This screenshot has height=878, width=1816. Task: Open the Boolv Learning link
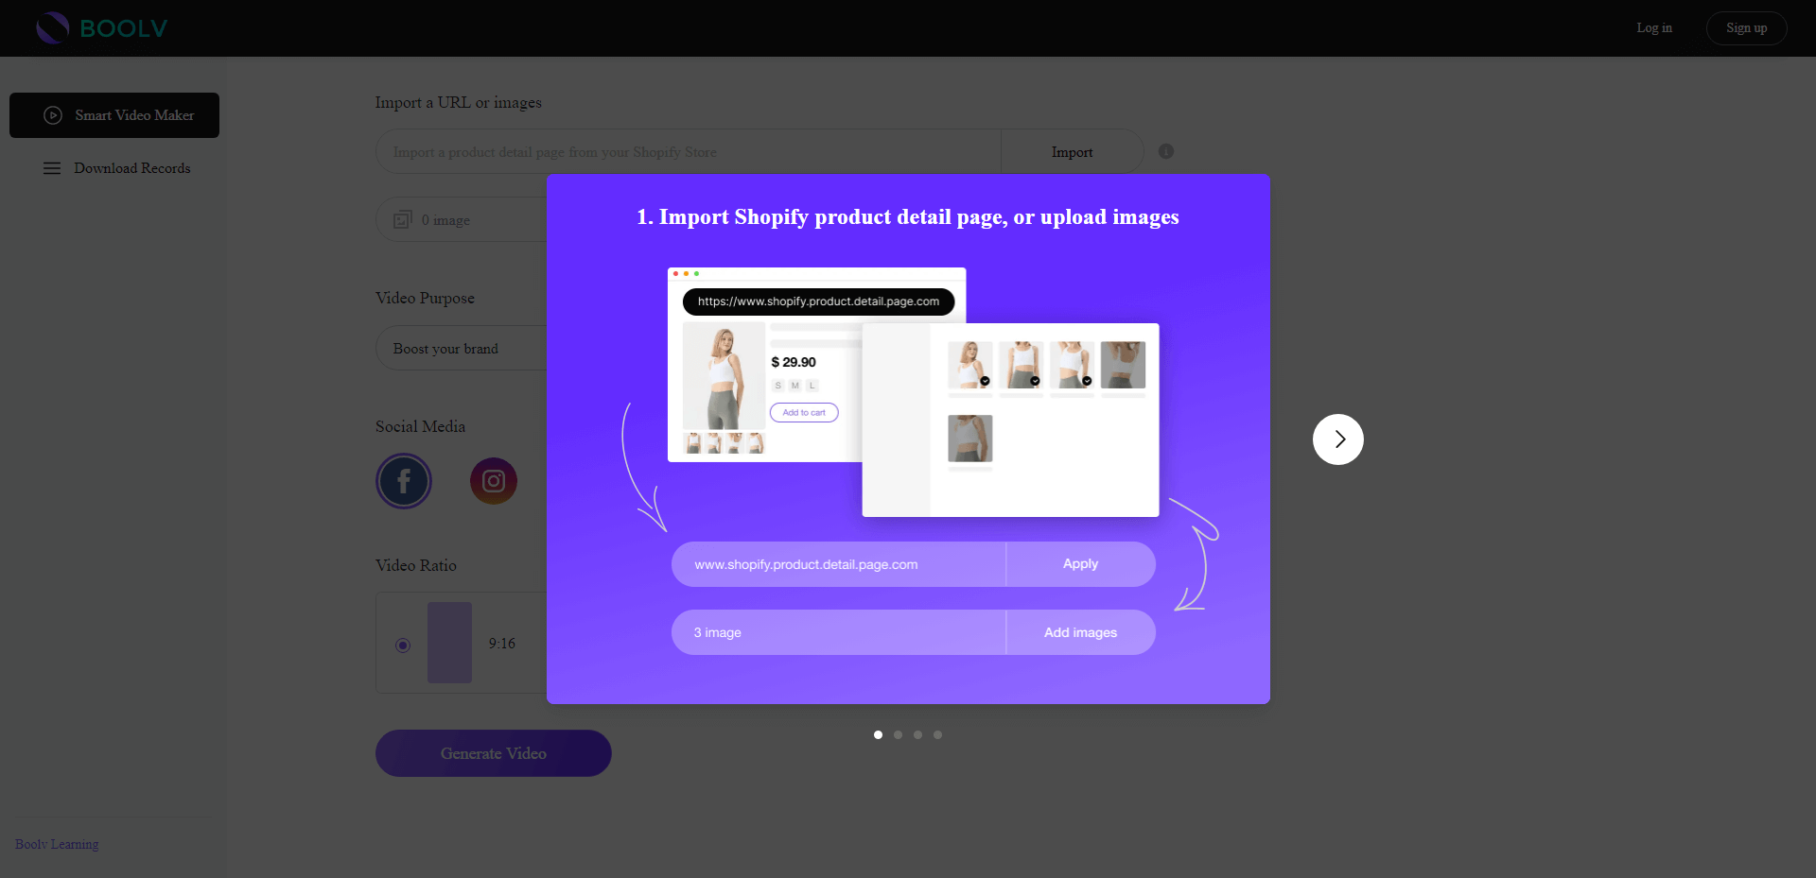click(x=57, y=844)
